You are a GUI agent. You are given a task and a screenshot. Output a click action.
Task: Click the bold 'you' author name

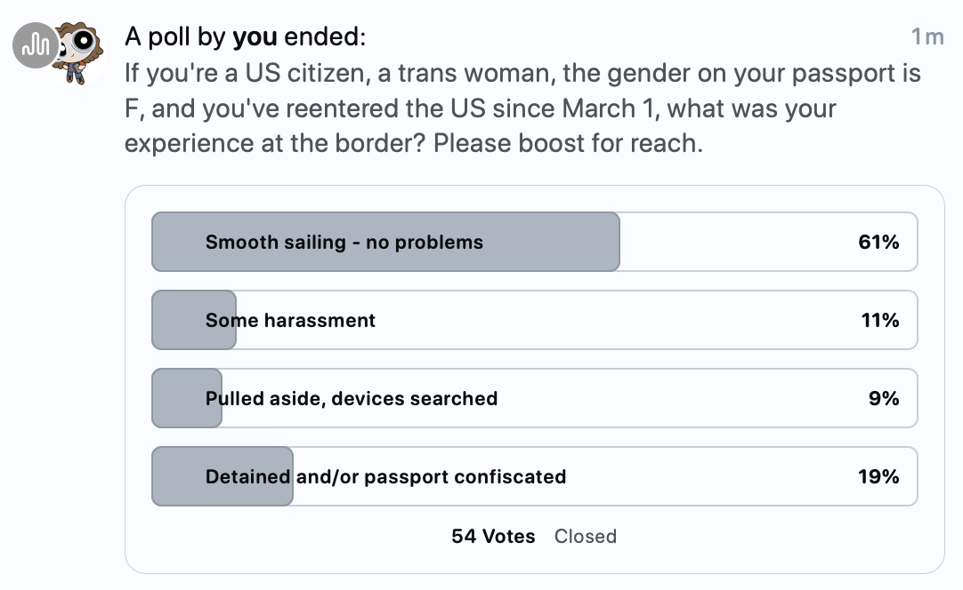pos(255,36)
